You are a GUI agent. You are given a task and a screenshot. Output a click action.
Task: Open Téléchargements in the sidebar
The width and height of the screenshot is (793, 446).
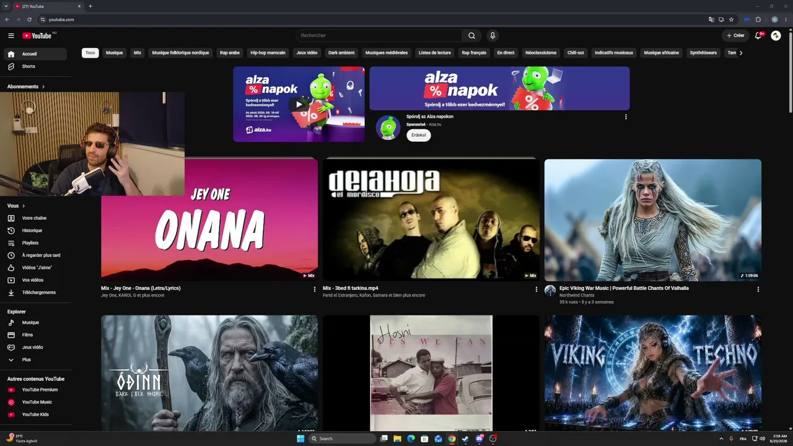click(34, 292)
